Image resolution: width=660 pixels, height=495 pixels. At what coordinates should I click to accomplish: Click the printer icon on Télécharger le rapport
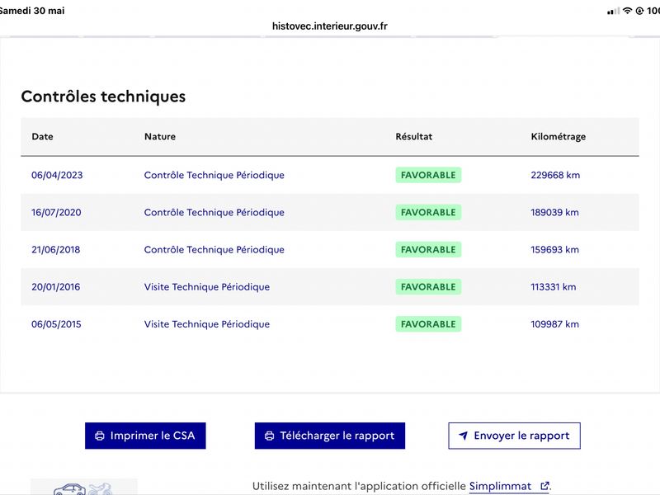click(x=270, y=436)
